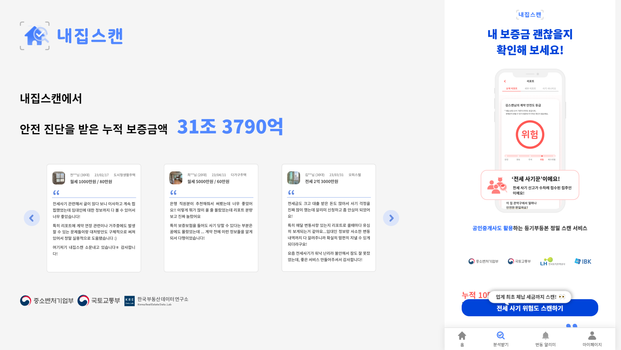Click the 월세 5000만원 / 60만원 review card text
The image size is (621, 350).
click(x=208, y=182)
